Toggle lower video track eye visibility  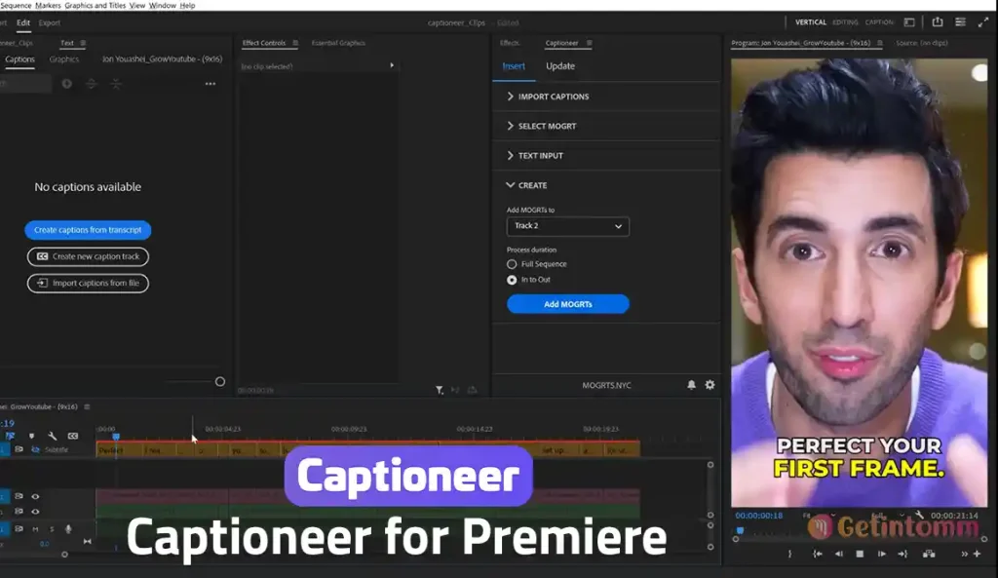point(35,511)
